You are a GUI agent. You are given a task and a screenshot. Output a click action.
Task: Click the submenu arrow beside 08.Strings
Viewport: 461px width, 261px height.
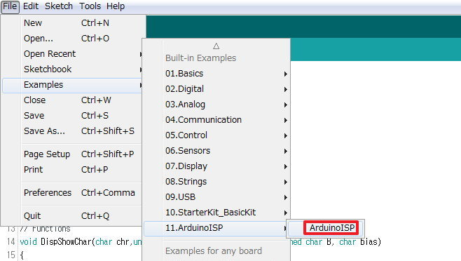(285, 182)
